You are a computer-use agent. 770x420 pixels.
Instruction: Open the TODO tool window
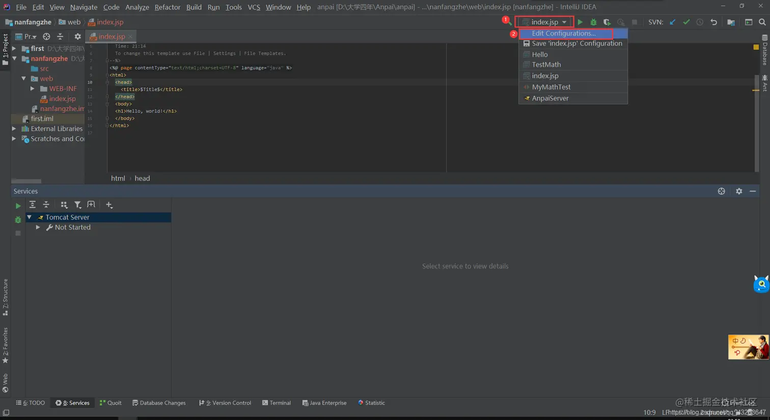click(31, 403)
